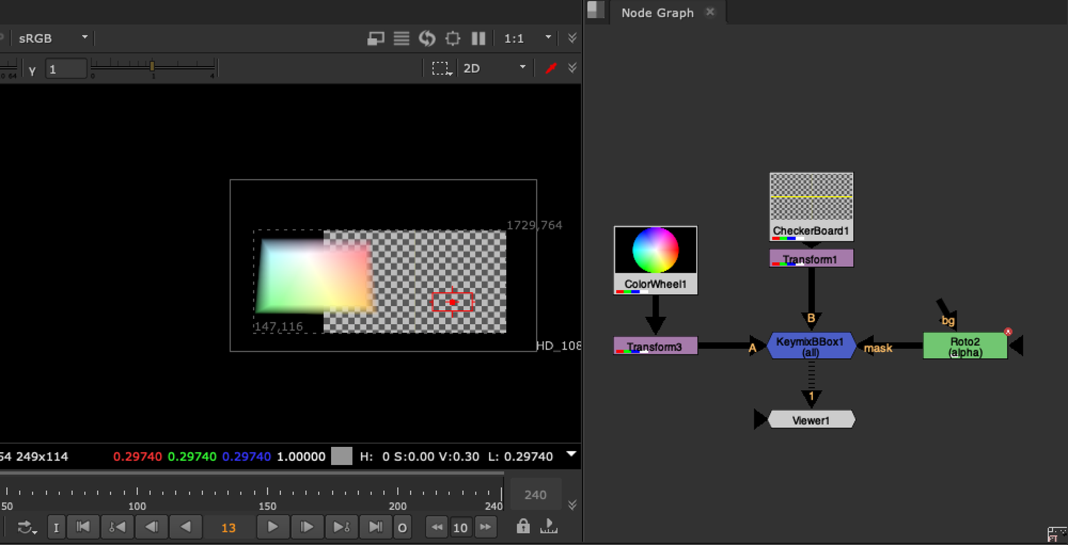Force a viewer update with the refresh icon
Viewport: 1068px width, 545px height.
click(x=427, y=39)
